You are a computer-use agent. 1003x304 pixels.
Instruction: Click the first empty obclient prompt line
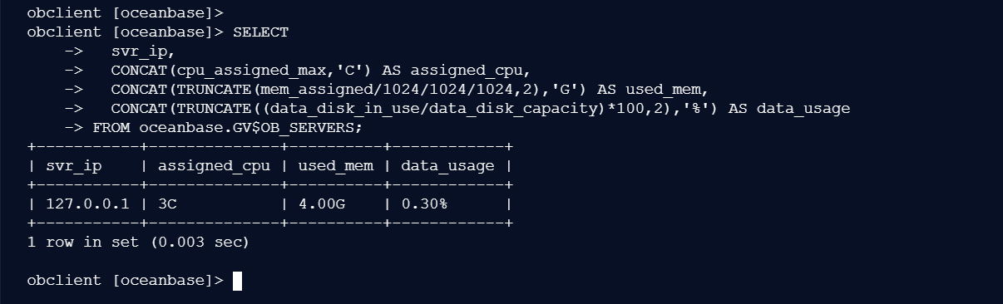(126, 13)
